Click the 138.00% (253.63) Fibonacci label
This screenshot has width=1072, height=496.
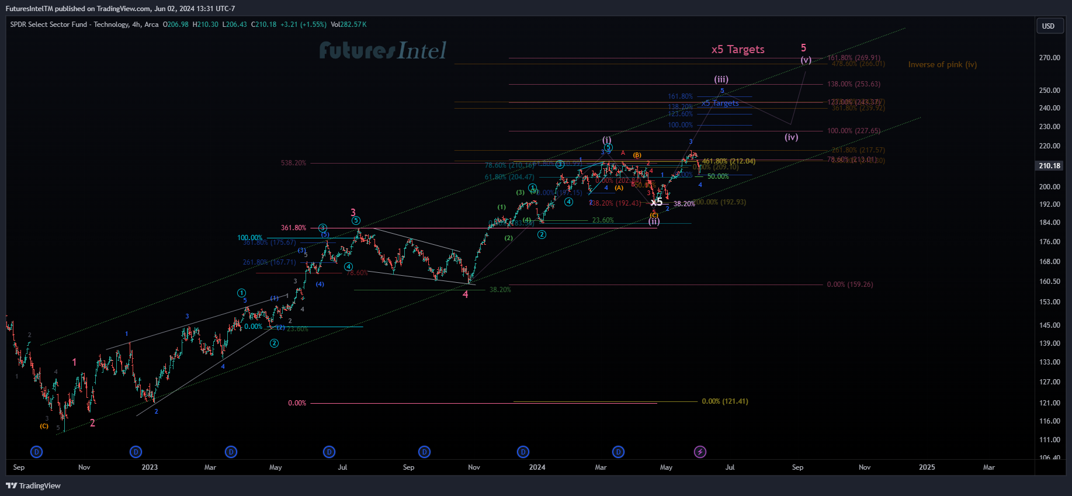tap(854, 84)
